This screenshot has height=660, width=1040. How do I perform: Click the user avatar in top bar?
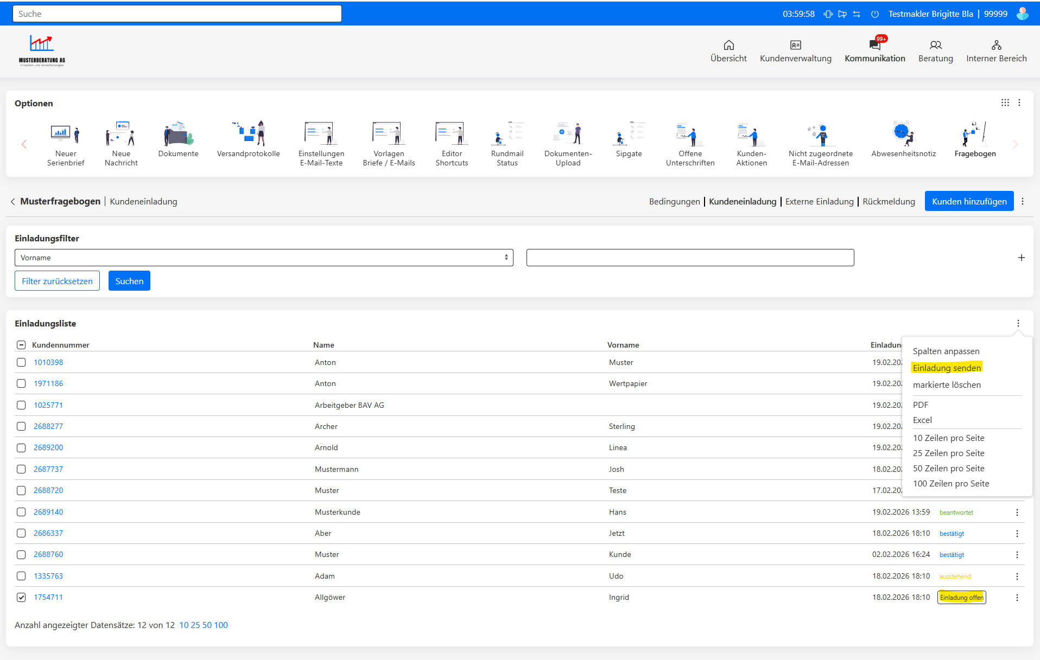(x=1023, y=14)
